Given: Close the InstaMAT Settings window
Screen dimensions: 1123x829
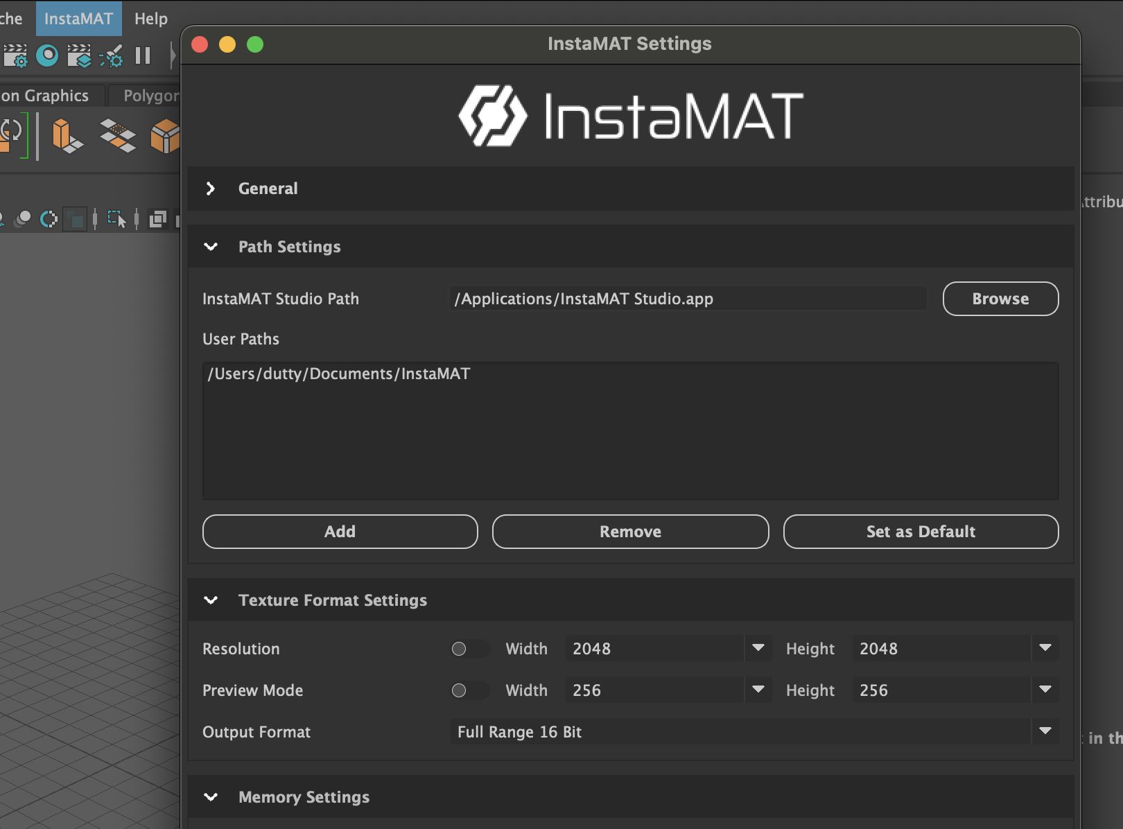Looking at the screenshot, I should point(200,44).
